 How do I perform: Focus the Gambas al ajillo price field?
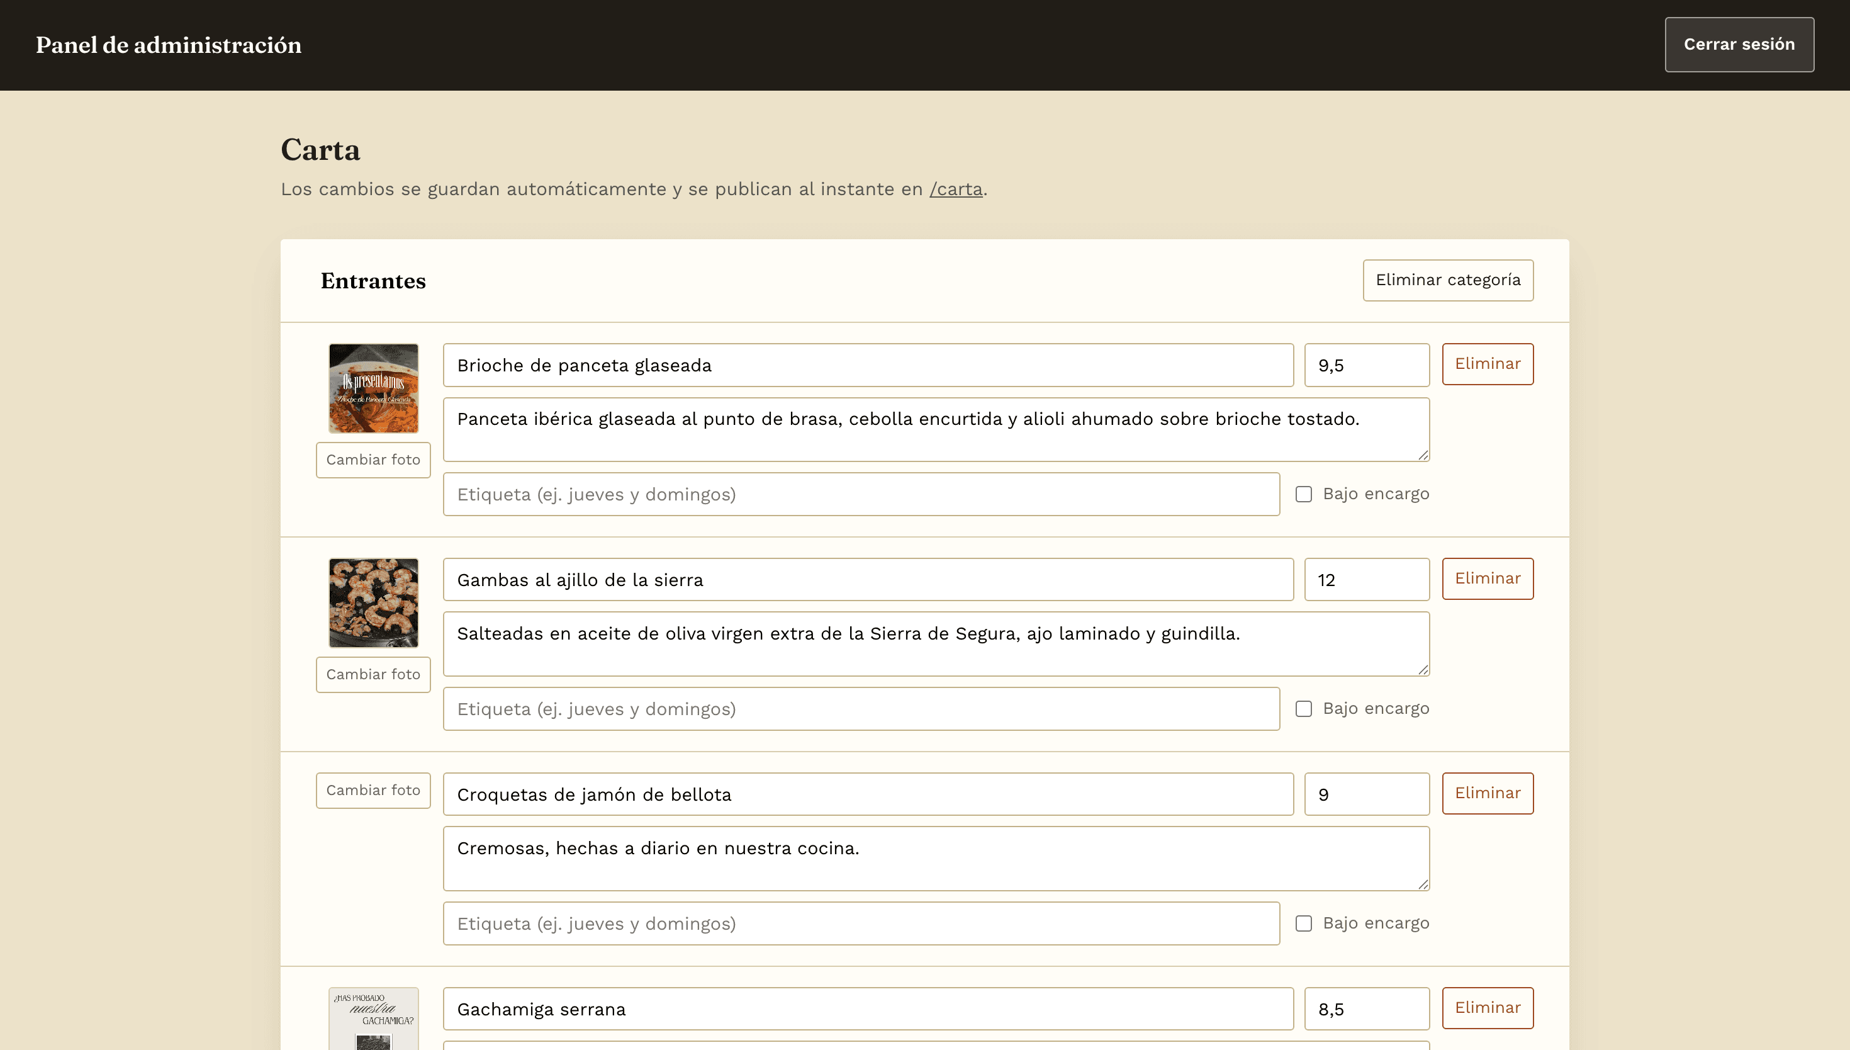(1366, 579)
